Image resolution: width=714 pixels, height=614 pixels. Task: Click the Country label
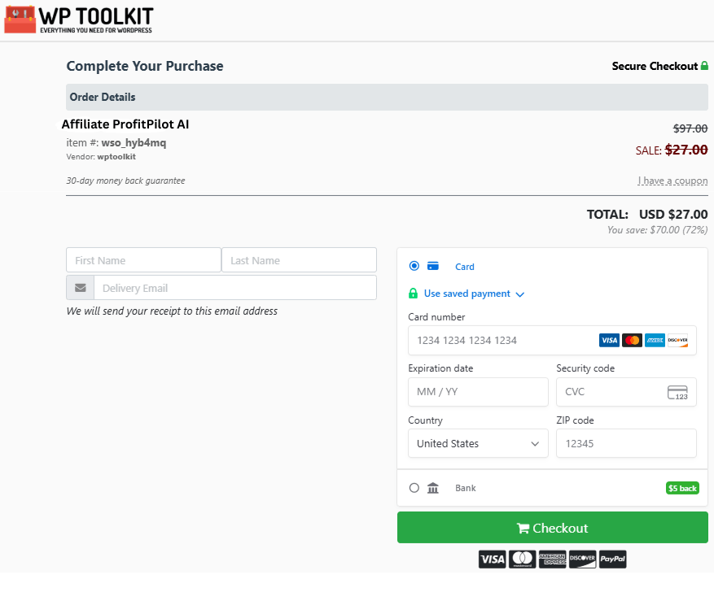coord(425,420)
